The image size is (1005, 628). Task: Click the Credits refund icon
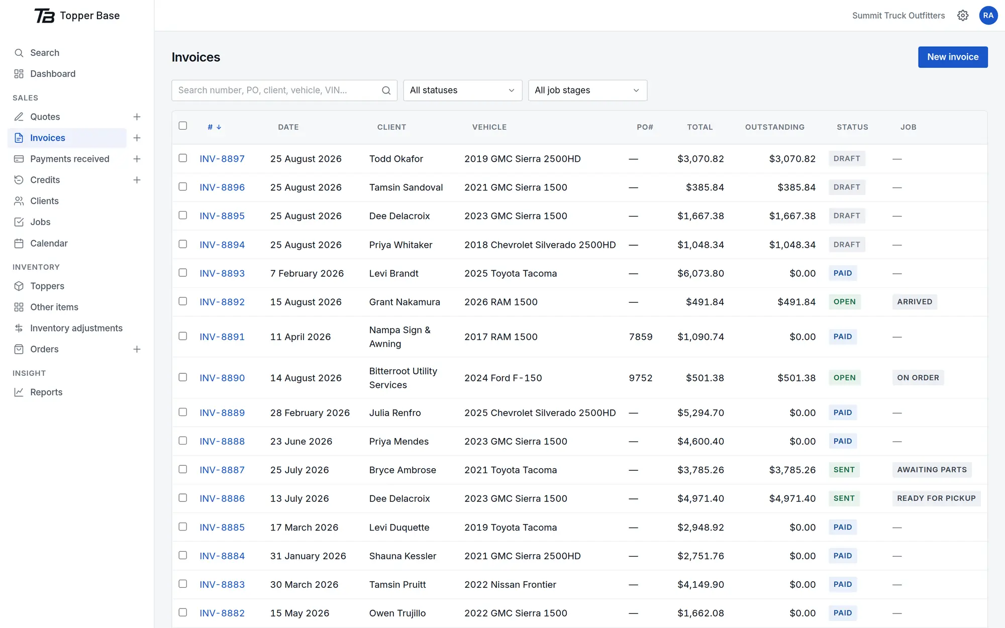(x=19, y=180)
